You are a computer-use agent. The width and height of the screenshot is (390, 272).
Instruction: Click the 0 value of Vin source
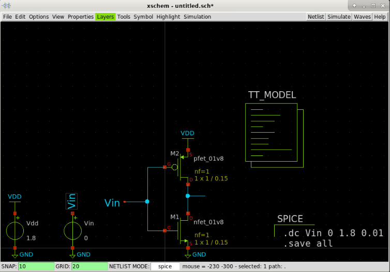[86, 238]
